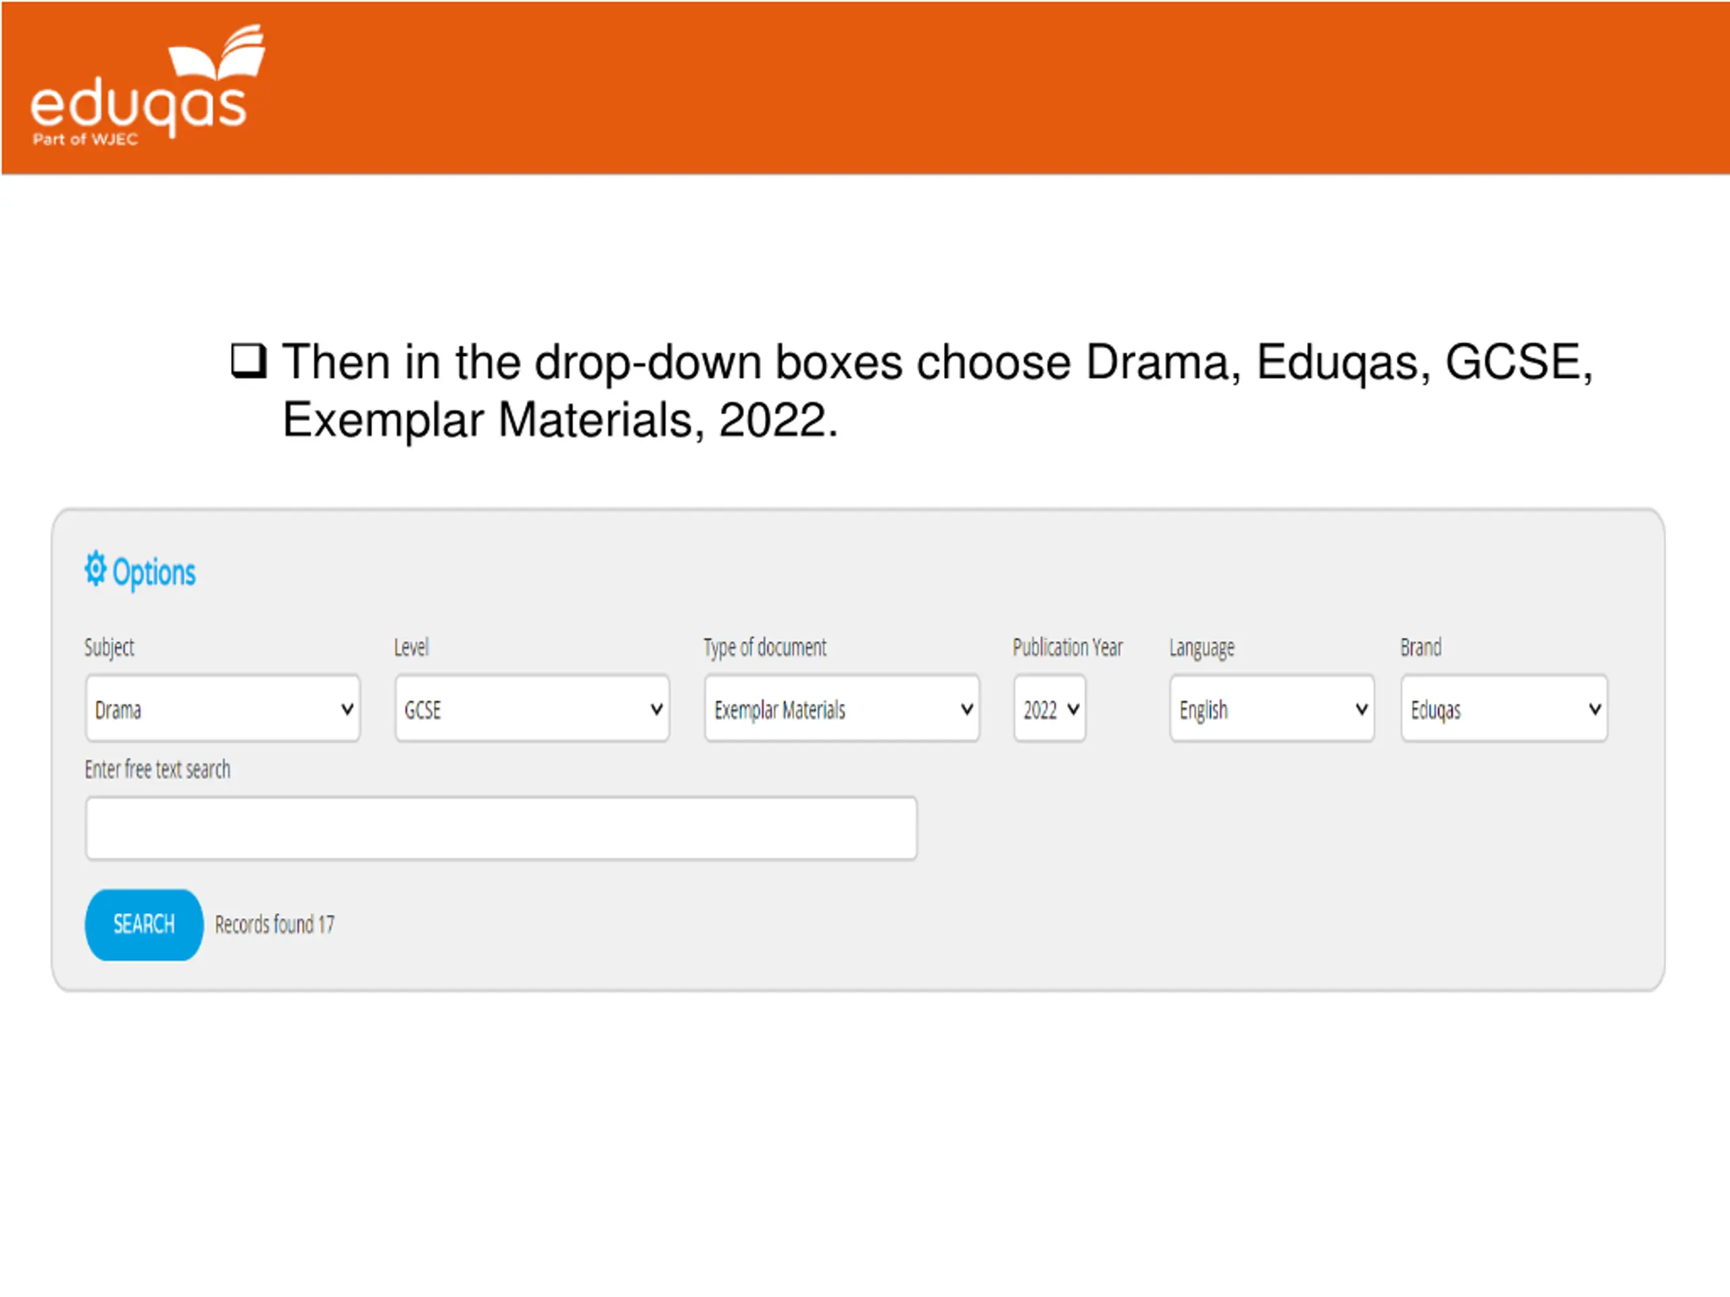Open the Subject dropdown showing Drama

click(223, 709)
